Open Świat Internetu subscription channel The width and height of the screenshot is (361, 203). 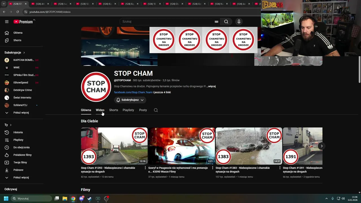[22, 98]
